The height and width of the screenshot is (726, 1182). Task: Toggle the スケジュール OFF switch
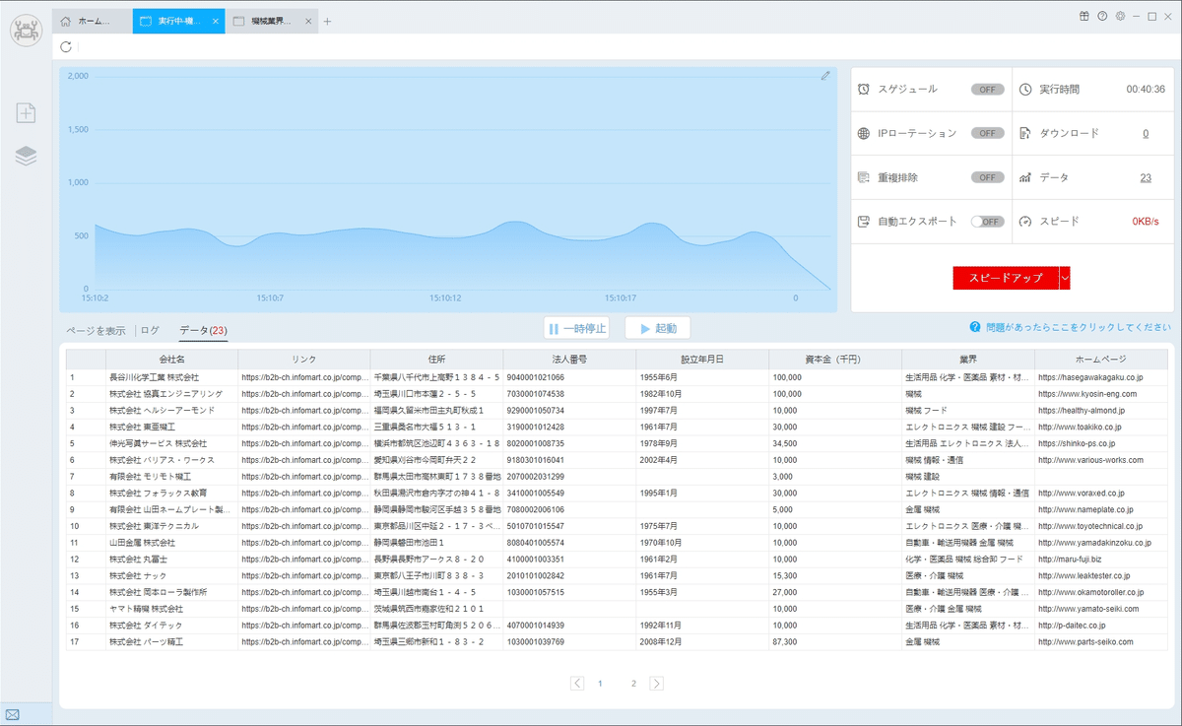point(987,89)
